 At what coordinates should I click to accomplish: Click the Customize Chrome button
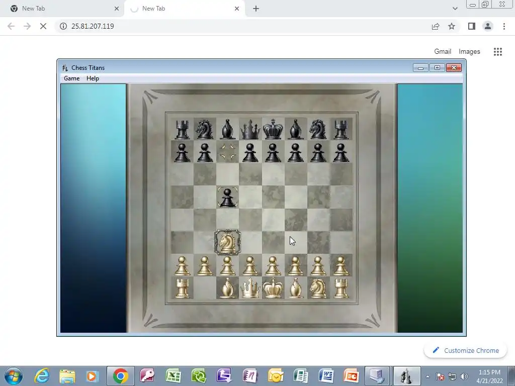pyautogui.click(x=465, y=350)
